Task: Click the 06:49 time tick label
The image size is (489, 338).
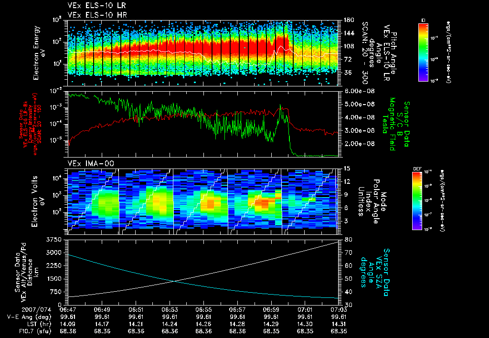Action: click(102, 310)
